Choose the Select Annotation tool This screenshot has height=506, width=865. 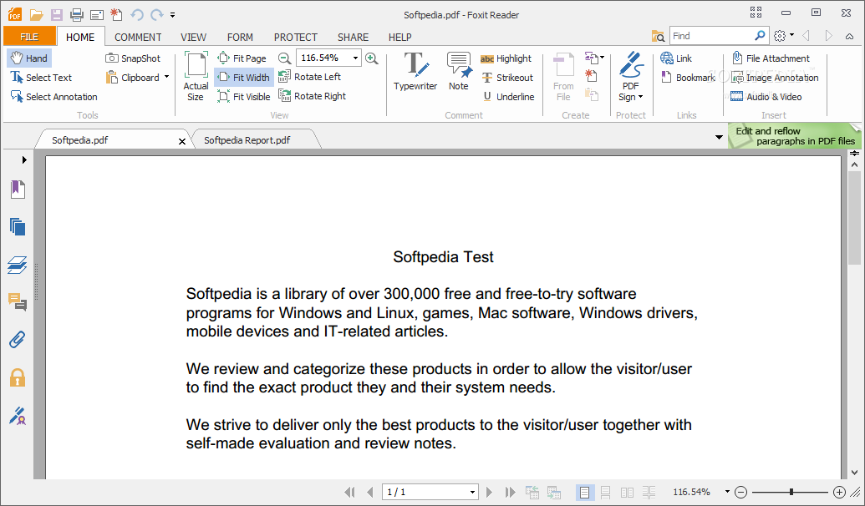(54, 97)
